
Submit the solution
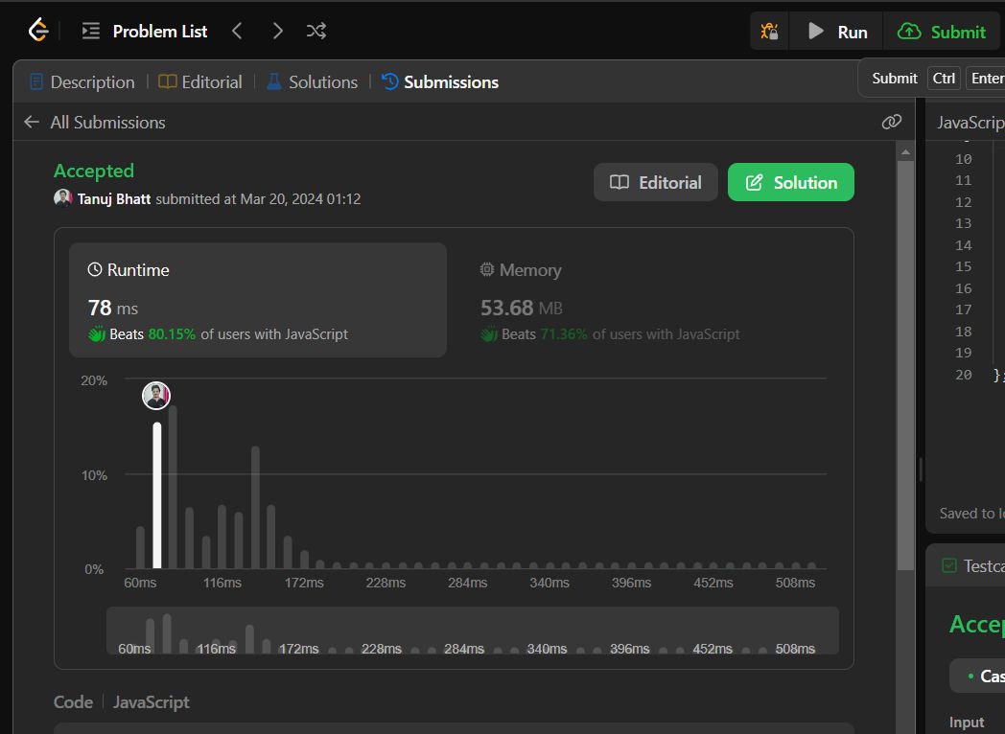click(x=942, y=32)
